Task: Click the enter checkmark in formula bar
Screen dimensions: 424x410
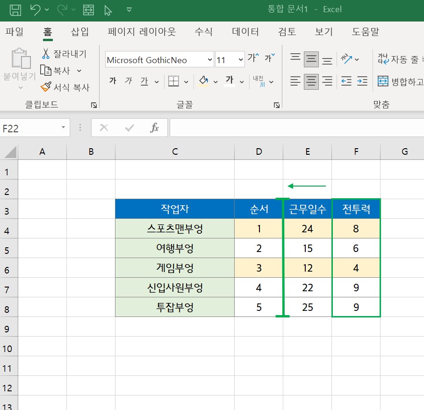Action: coord(129,127)
